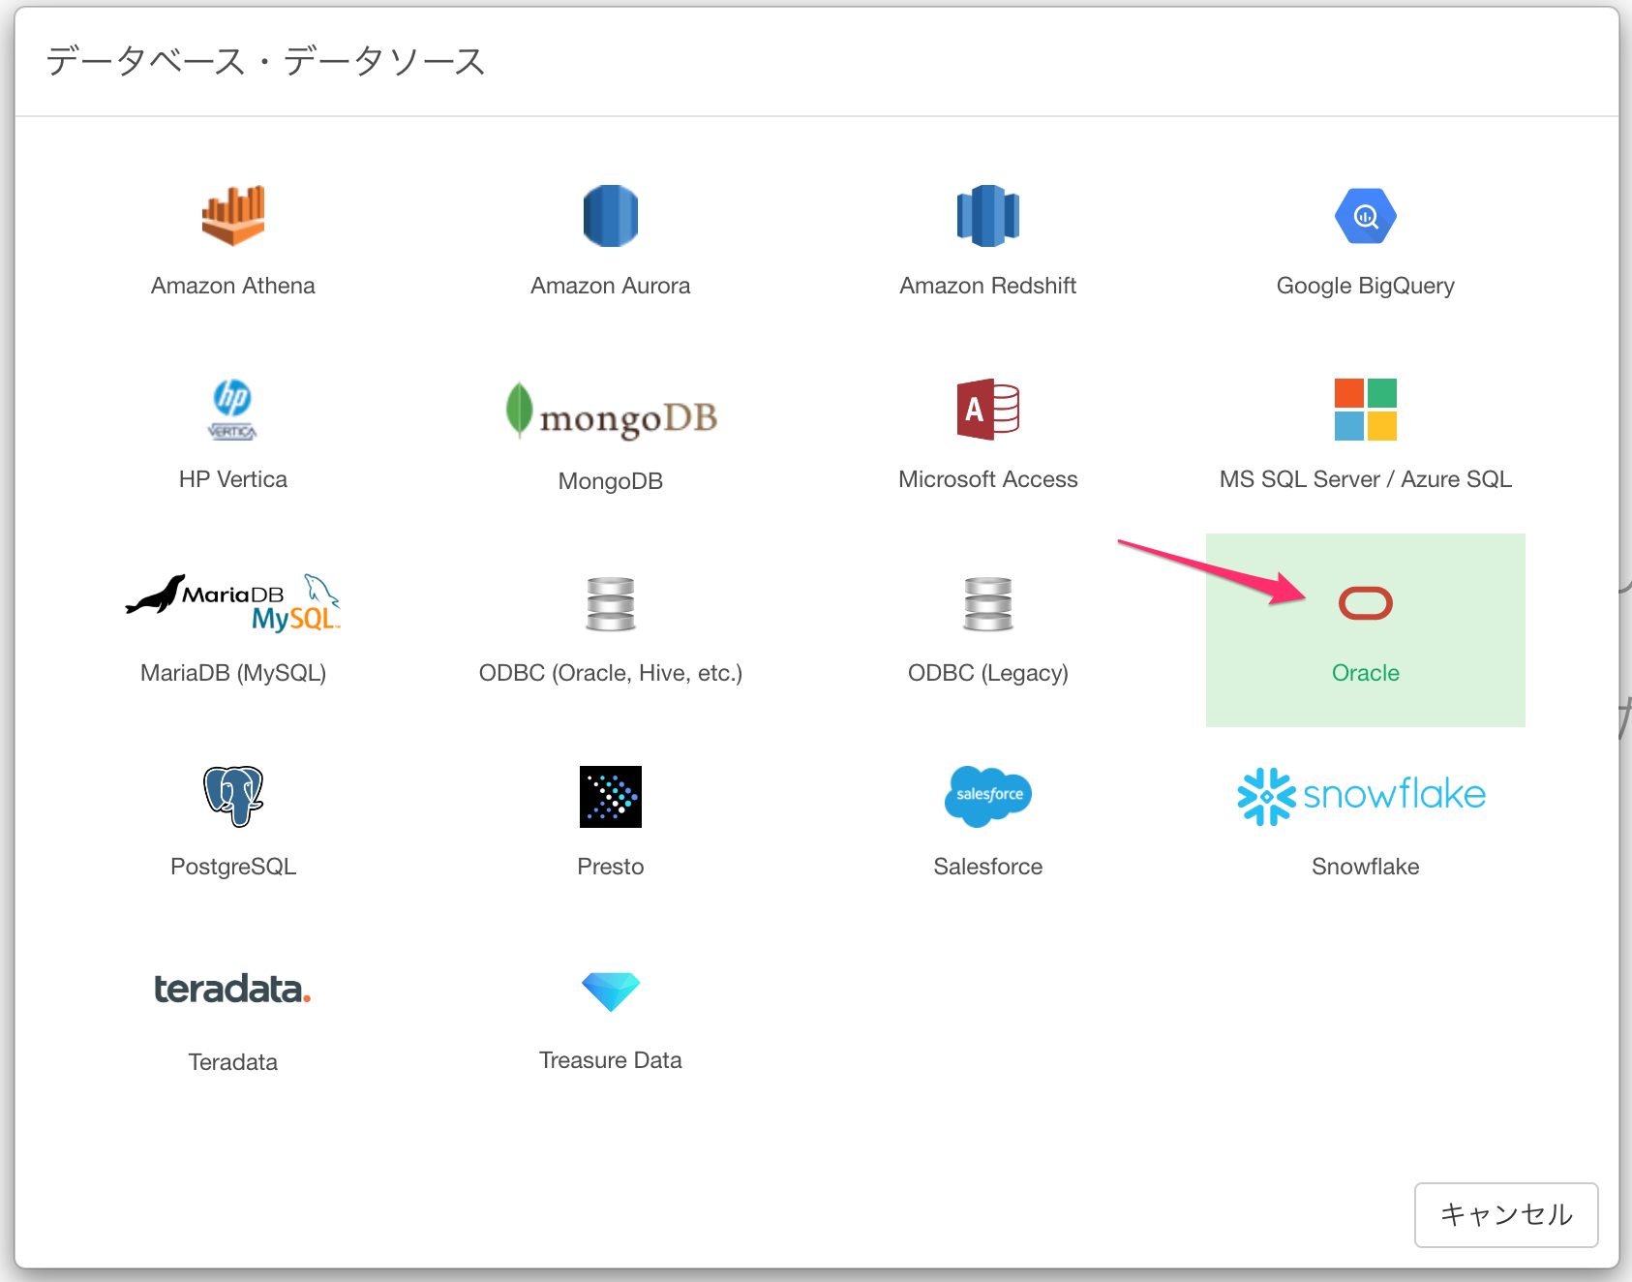Image resolution: width=1632 pixels, height=1282 pixels.
Task: Choose the ODBC (Legacy) label
Action: [988, 674]
